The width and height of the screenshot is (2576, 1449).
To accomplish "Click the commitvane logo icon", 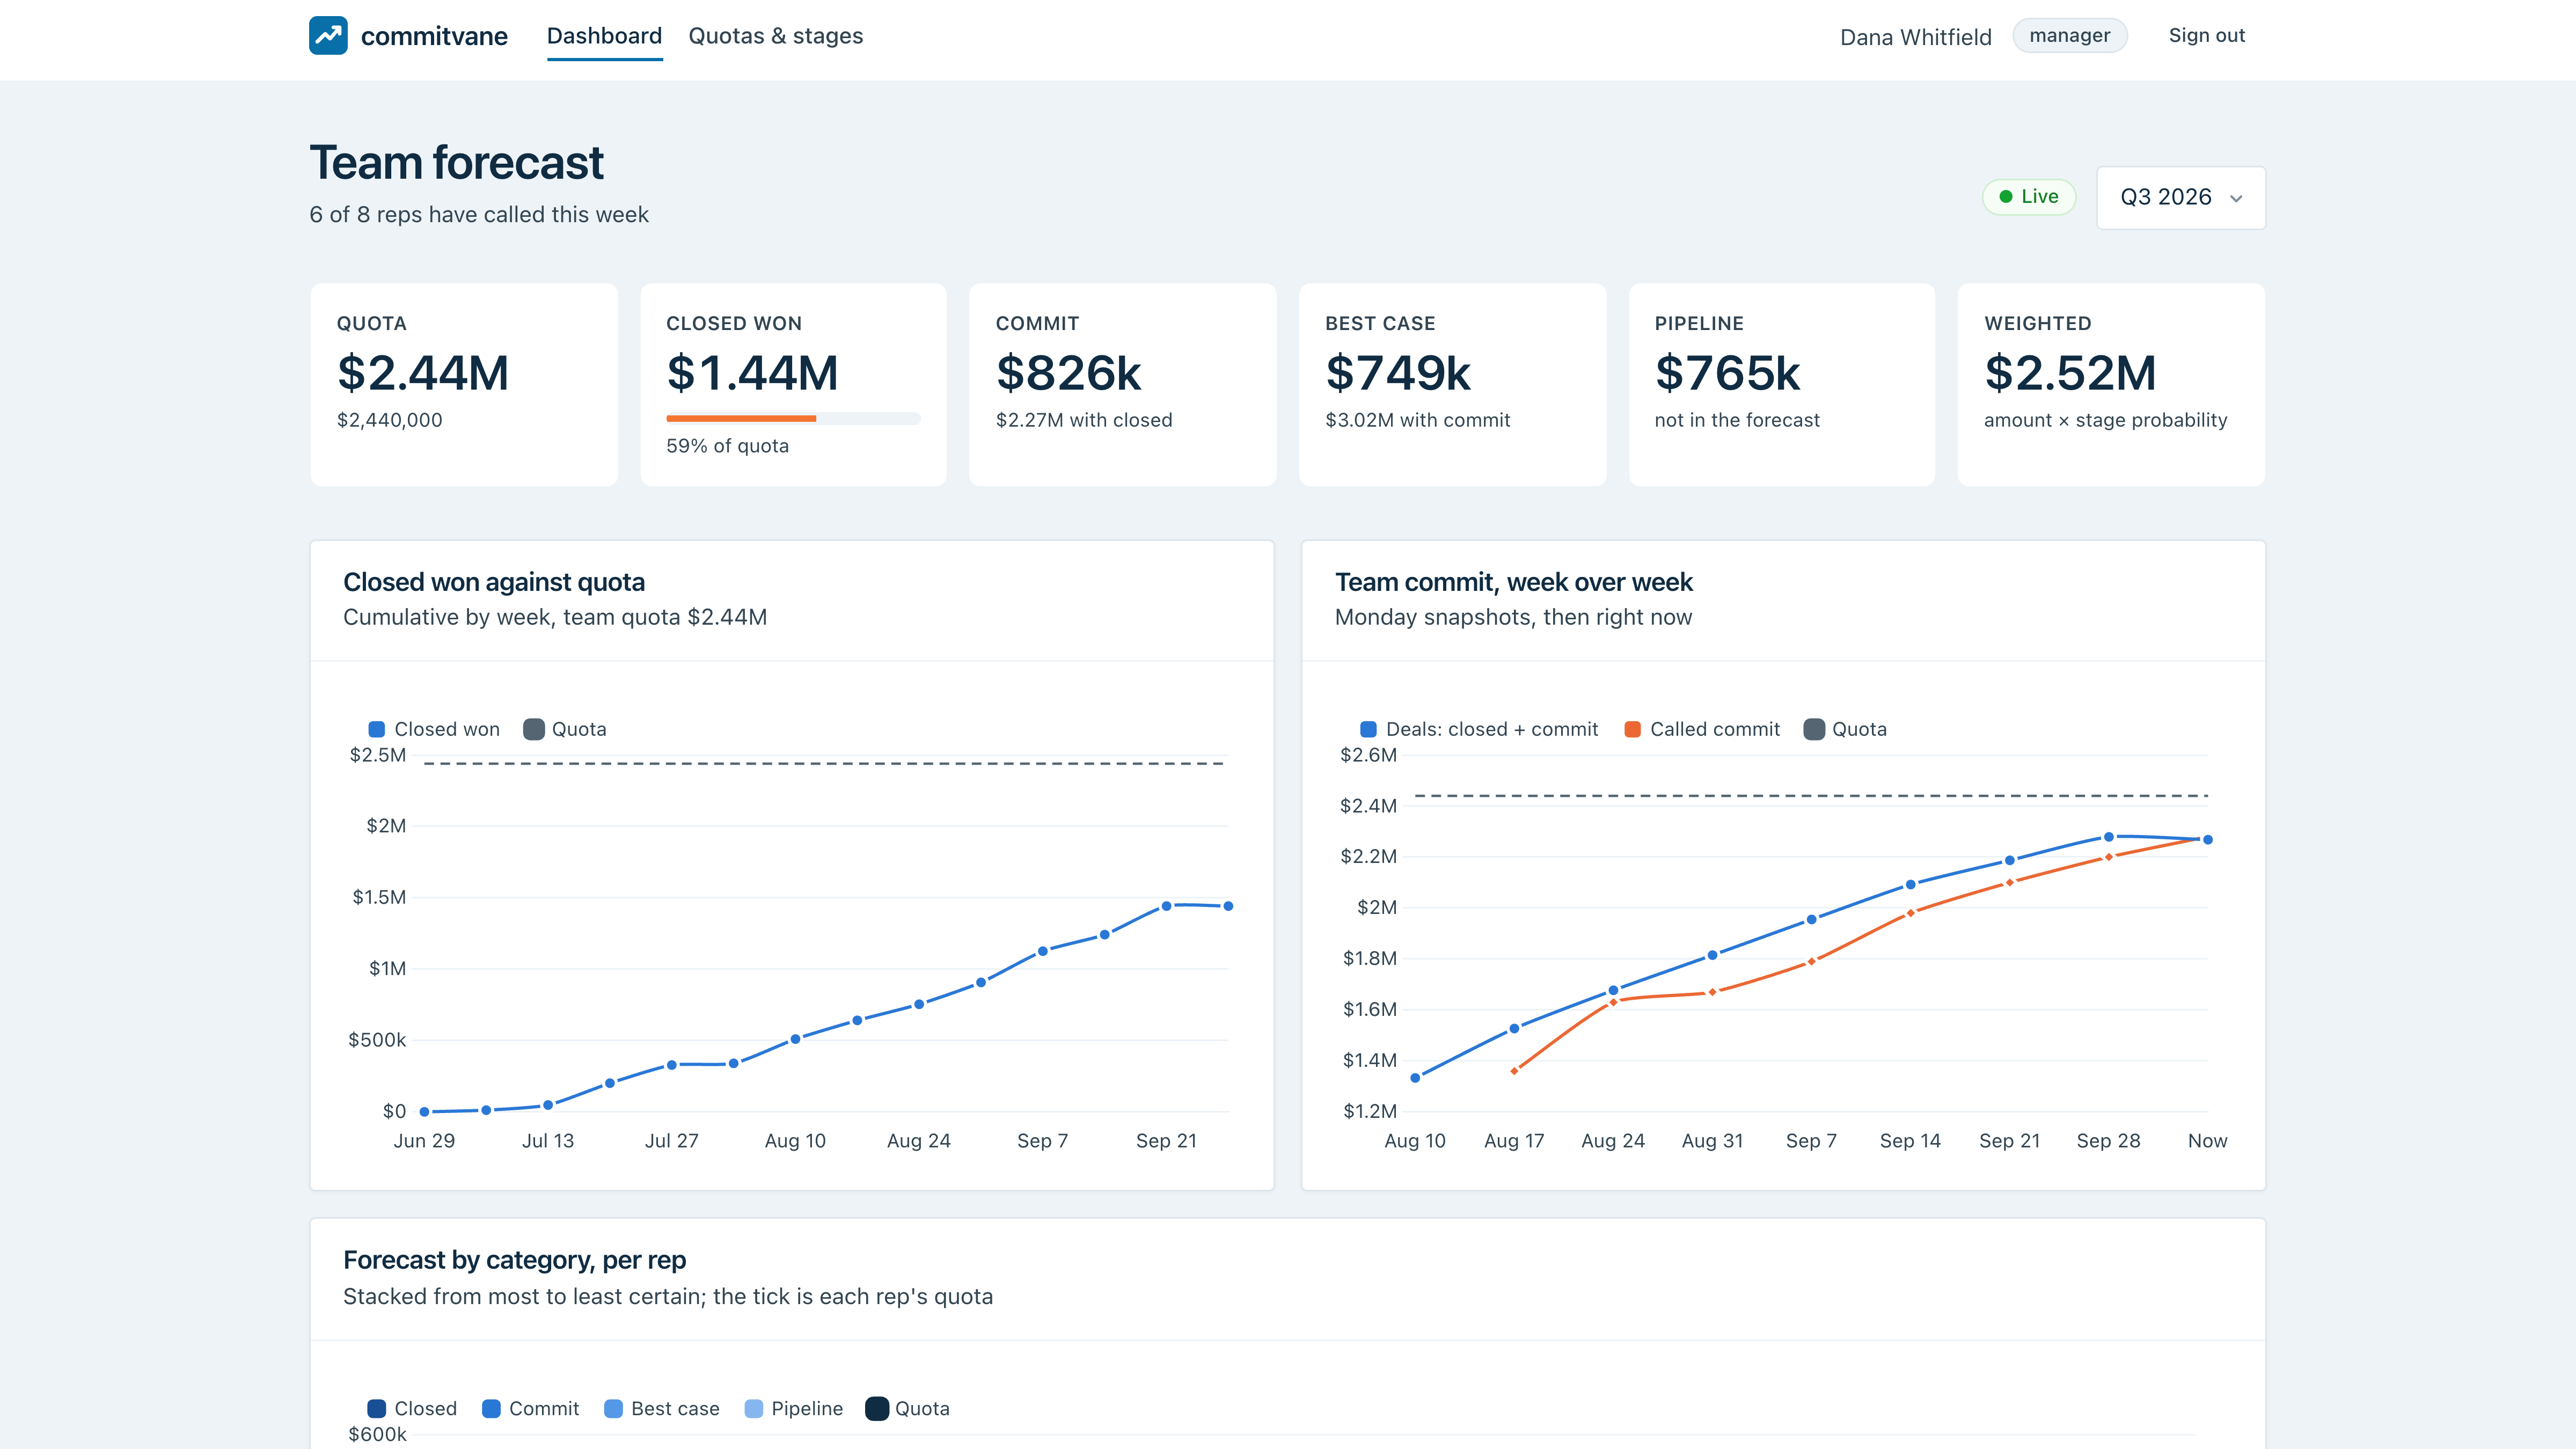I will [x=328, y=36].
